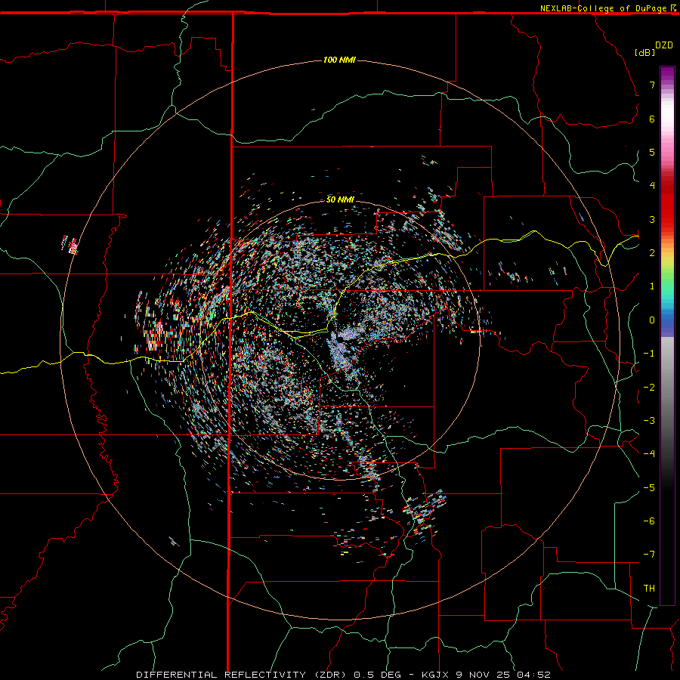Click the 5 dB scale tick label

tap(652, 152)
